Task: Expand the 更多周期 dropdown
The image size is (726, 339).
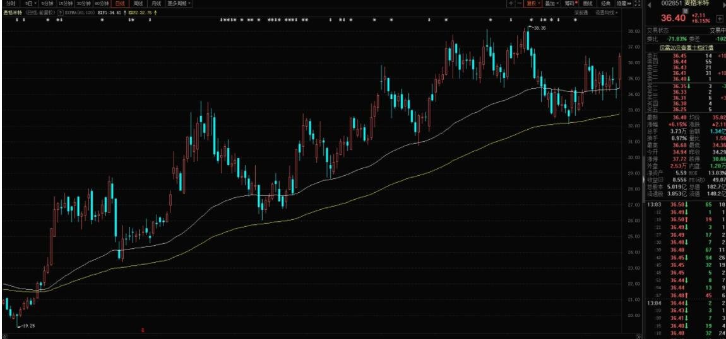Action: [x=179, y=3]
